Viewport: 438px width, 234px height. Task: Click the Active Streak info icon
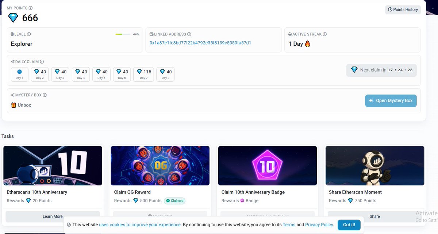(x=324, y=34)
